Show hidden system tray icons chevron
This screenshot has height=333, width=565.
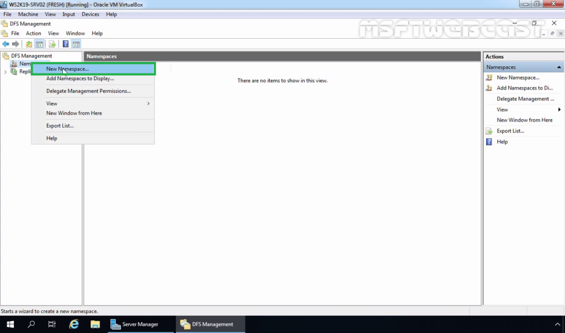(557, 324)
